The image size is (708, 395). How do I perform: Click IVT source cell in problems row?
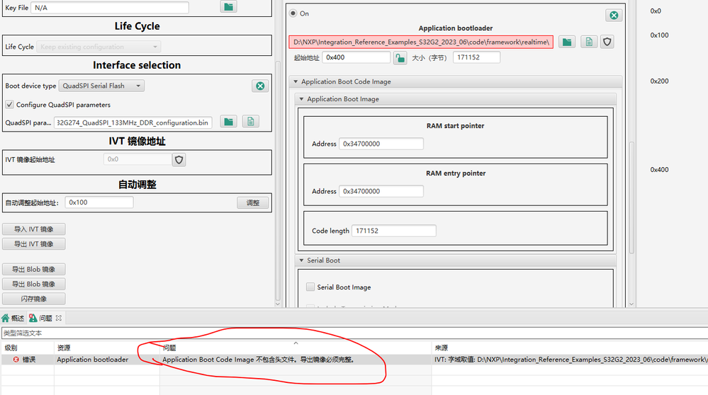pos(570,360)
